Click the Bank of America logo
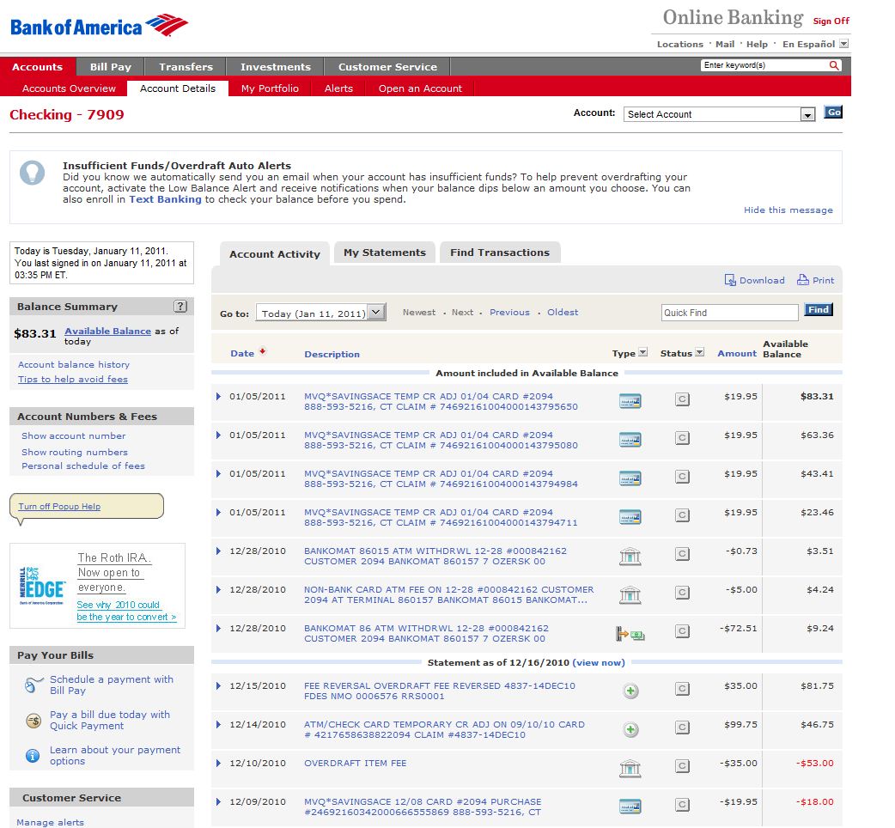The image size is (895, 828). pos(100,26)
